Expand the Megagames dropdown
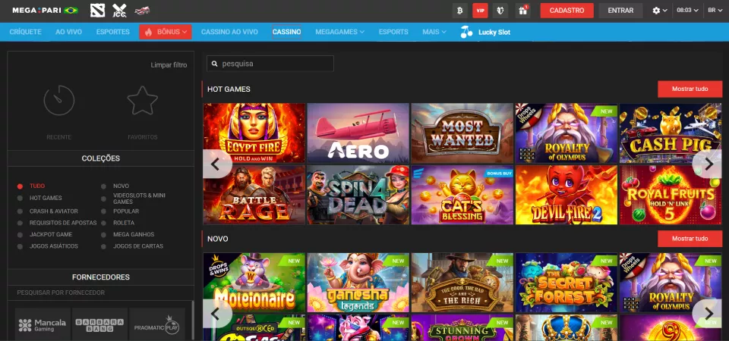Viewport: 729px width, 341px height. coord(339,32)
